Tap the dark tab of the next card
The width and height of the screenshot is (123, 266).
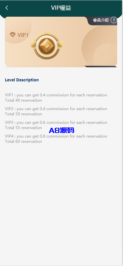pos(101,67)
